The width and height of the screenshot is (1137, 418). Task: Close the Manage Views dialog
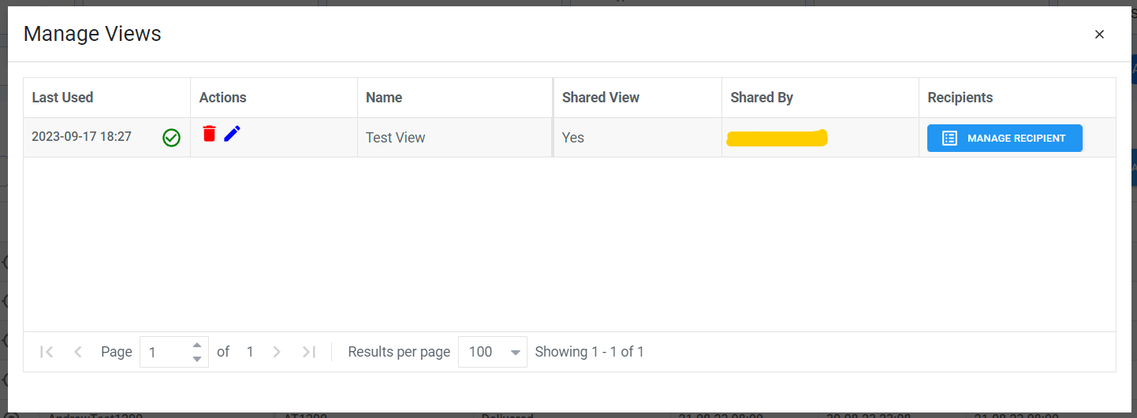[x=1099, y=34]
